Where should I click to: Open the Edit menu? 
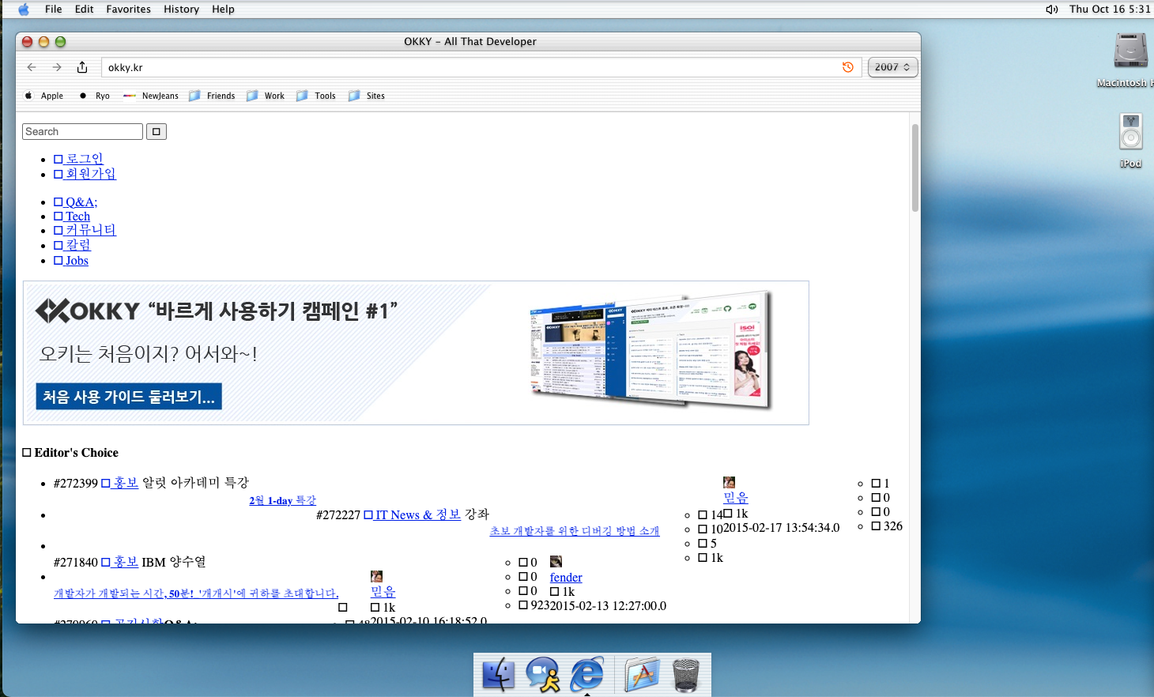click(85, 9)
